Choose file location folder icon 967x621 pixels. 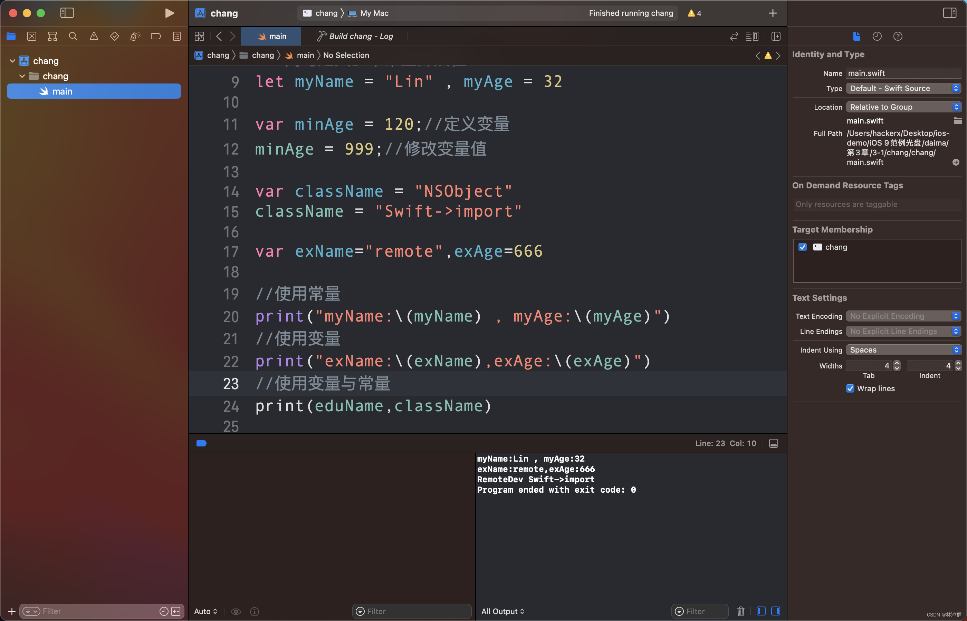[x=957, y=120]
